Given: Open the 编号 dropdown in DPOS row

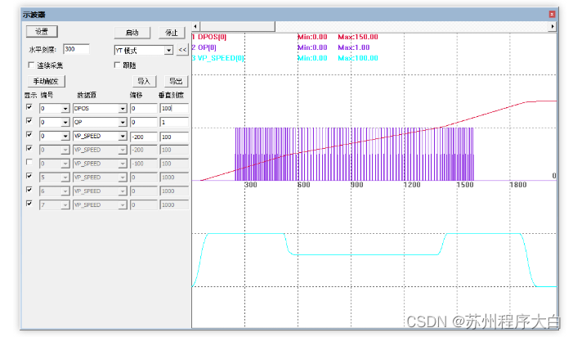Looking at the screenshot, I should point(65,108).
